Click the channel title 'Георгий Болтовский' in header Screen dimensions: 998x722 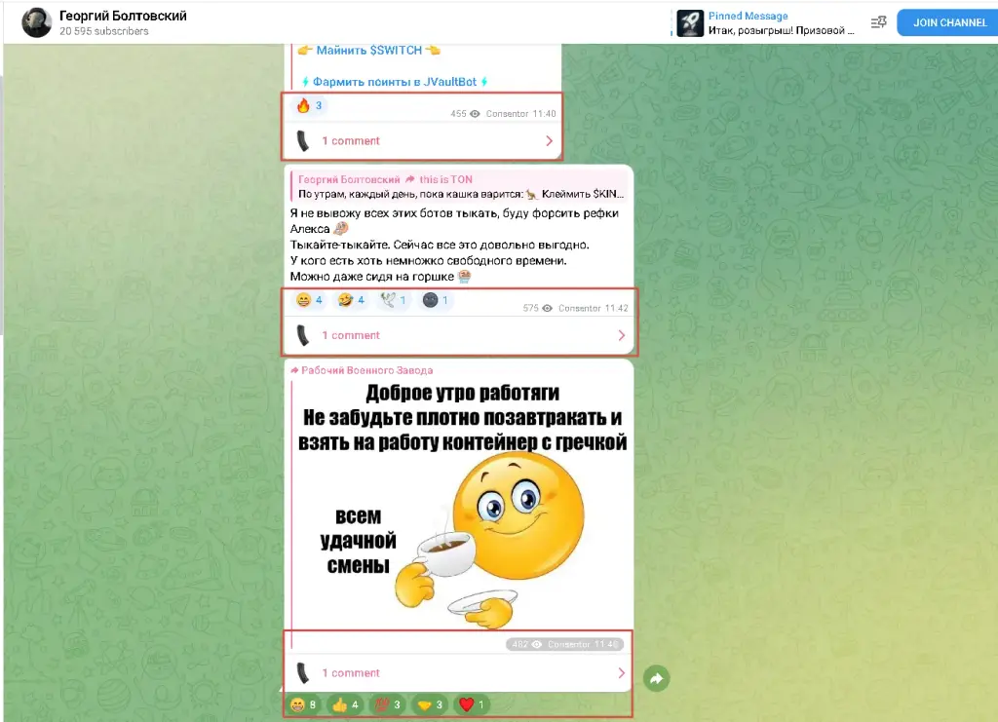pos(123,16)
